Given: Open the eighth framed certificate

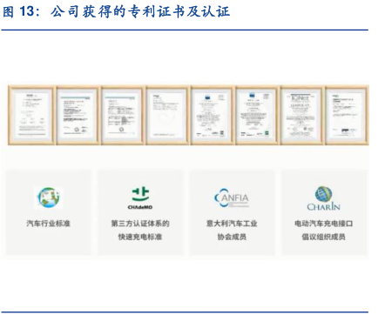Looking at the screenshot, I should click(347, 116).
